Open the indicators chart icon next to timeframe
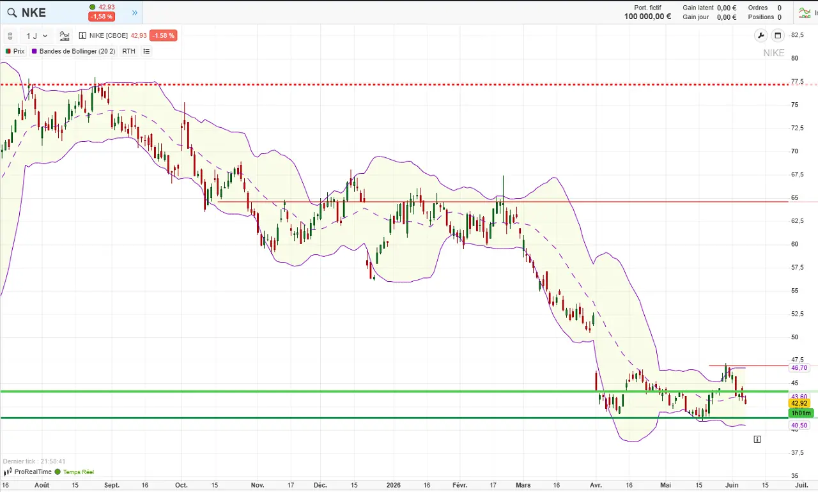The width and height of the screenshot is (818, 492). coord(65,36)
